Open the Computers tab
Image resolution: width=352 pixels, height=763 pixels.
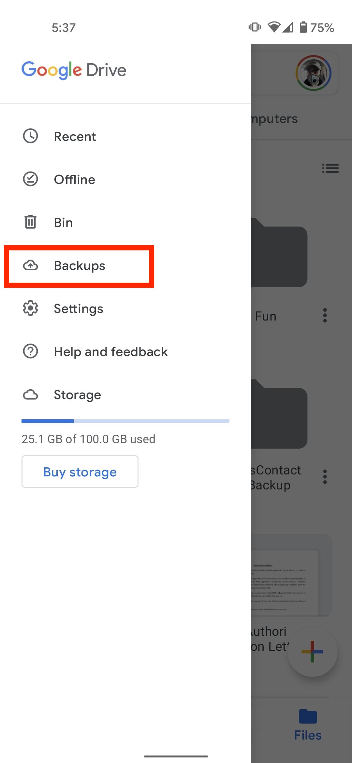tap(274, 119)
